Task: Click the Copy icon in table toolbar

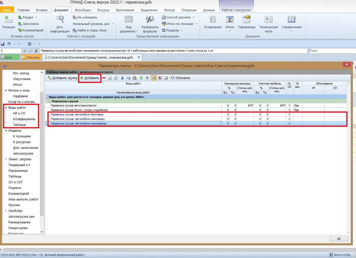Action: [128, 78]
